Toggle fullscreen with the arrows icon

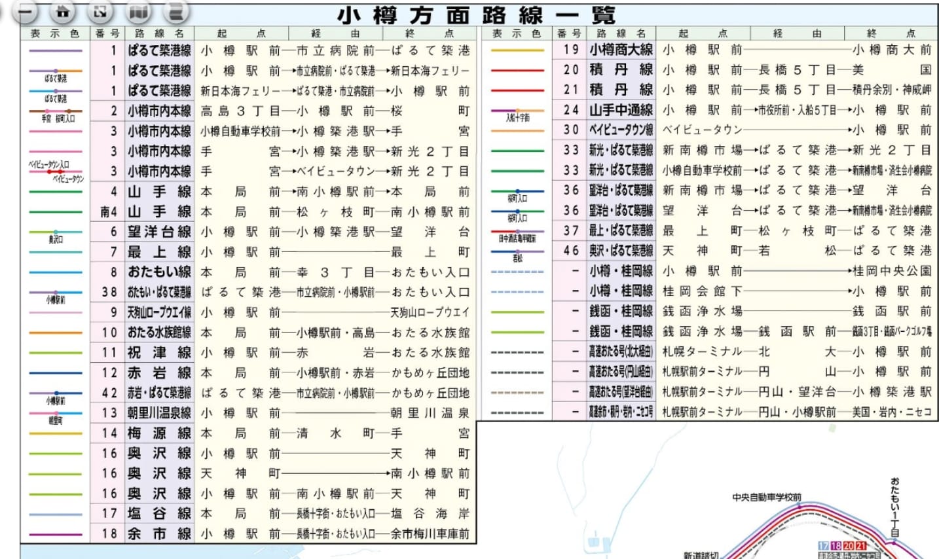coord(100,11)
